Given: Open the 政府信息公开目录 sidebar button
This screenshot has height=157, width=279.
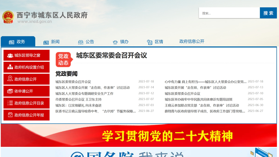Looking at the screenshot, I should (x=27, y=103).
